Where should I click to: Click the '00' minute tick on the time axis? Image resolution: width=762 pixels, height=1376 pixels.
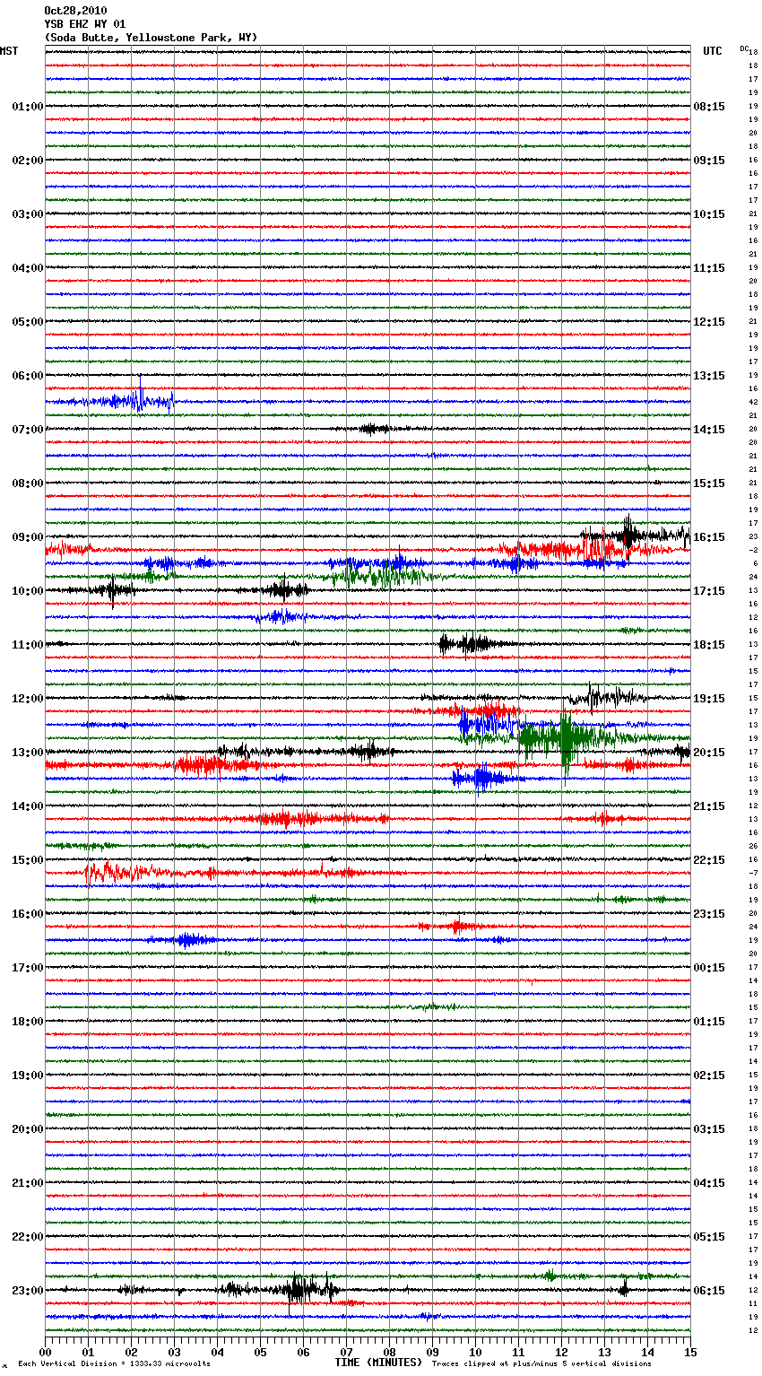point(46,1351)
